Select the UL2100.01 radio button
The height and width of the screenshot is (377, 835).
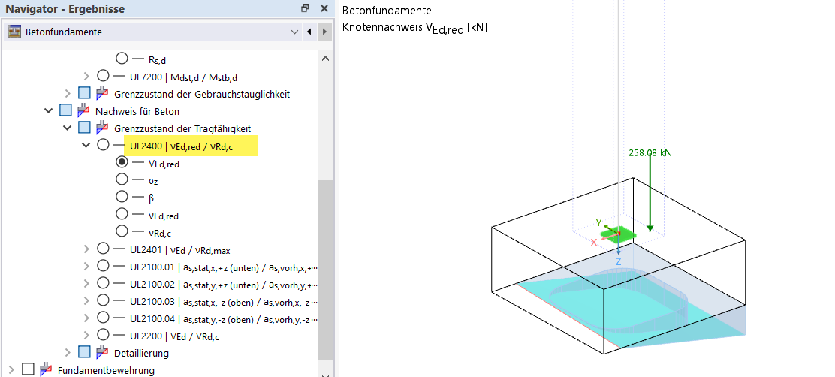(x=103, y=266)
